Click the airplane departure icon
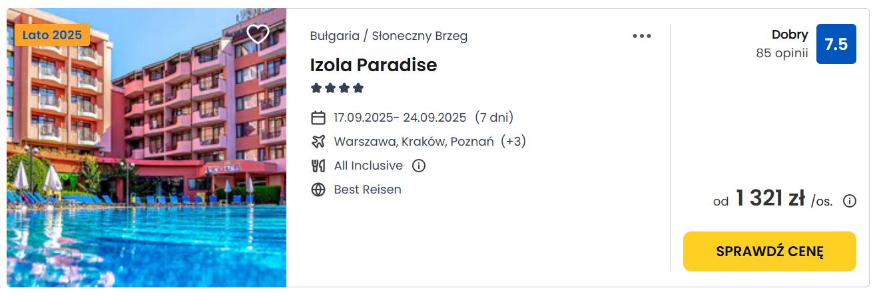Screen dimensions: 879x296 [318, 142]
